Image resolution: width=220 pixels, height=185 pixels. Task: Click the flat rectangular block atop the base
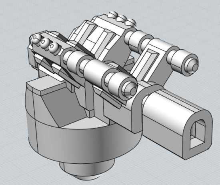(x=46, y=86)
